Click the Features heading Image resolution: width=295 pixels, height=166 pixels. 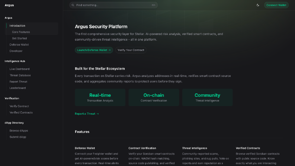(x=82, y=132)
